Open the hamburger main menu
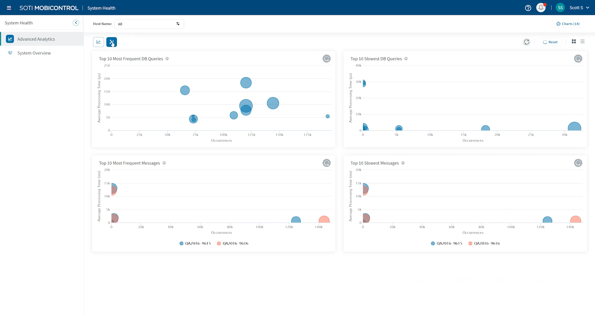 tap(9, 8)
